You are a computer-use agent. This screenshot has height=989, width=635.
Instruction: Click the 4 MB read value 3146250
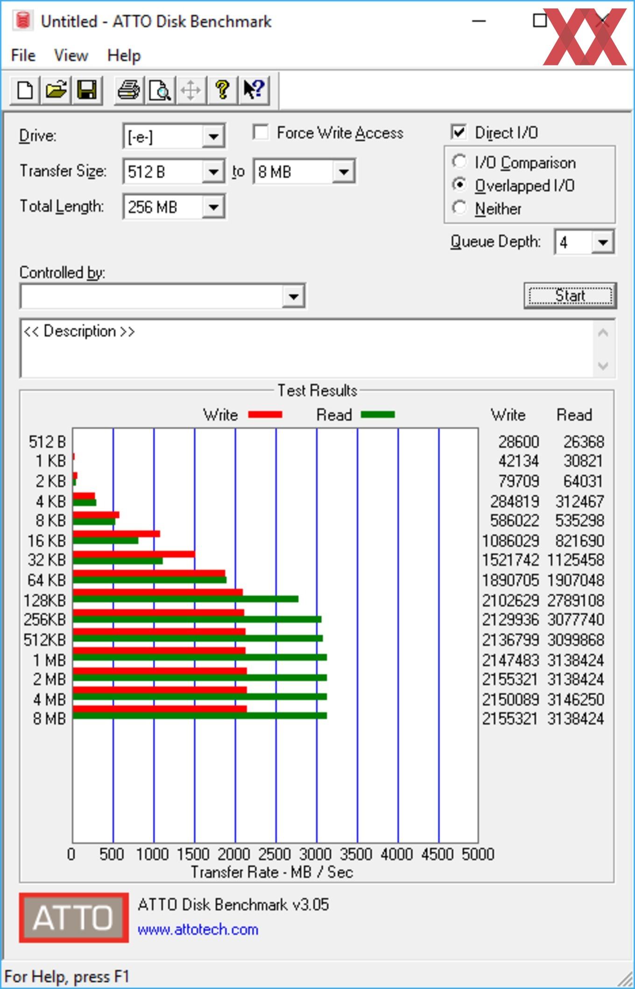click(x=576, y=699)
